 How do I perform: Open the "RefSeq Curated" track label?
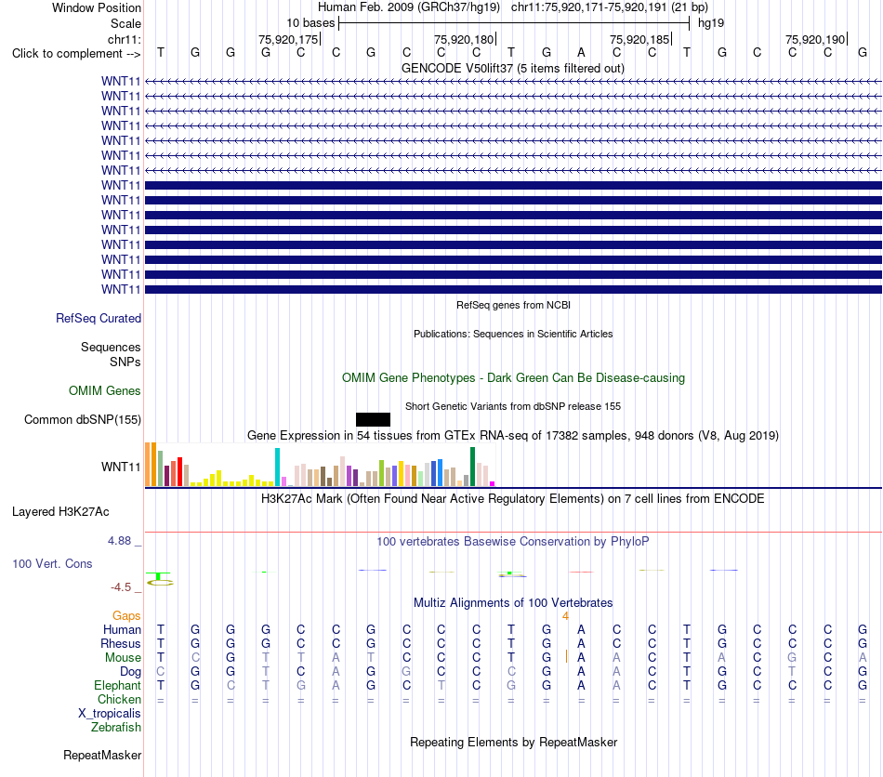coord(99,318)
